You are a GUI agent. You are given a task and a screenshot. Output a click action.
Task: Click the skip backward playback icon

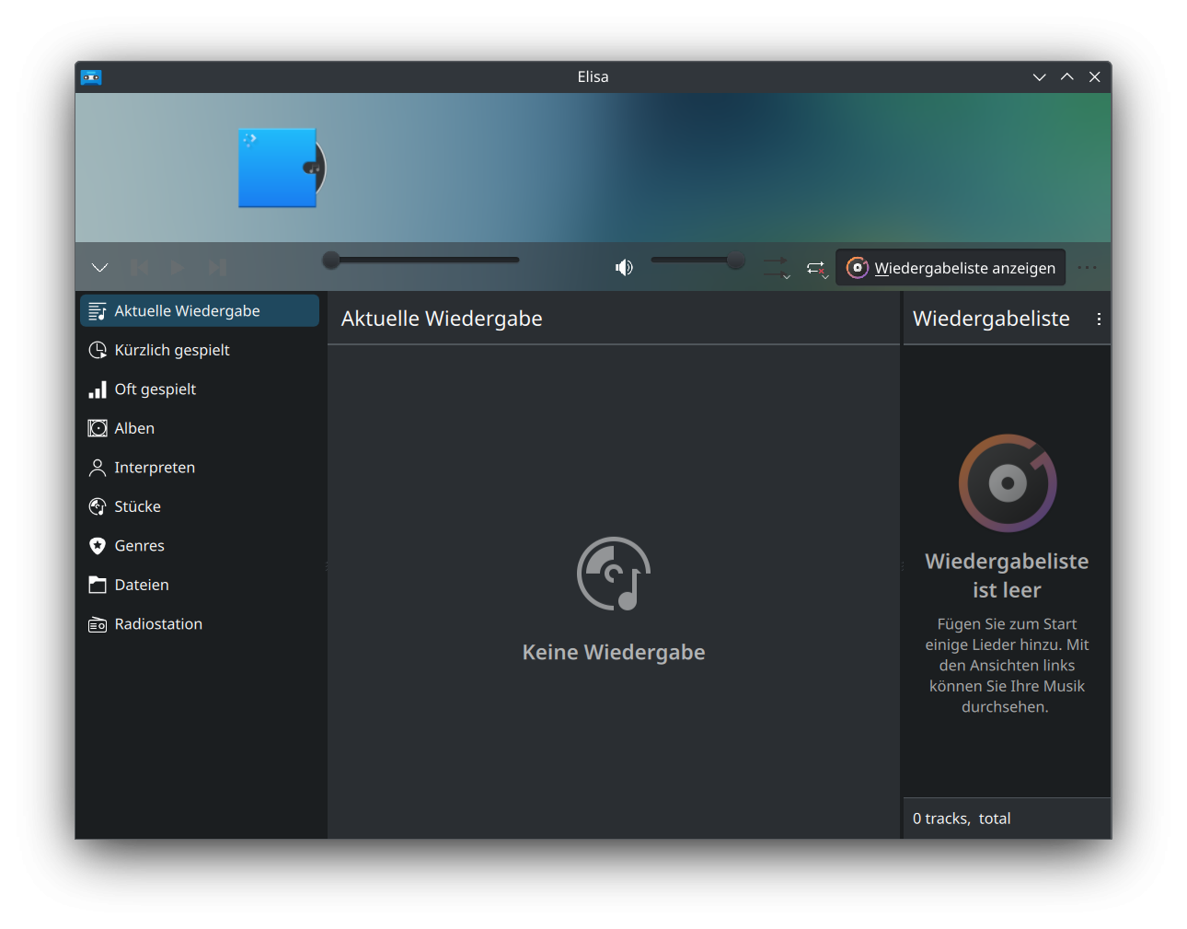point(140,268)
